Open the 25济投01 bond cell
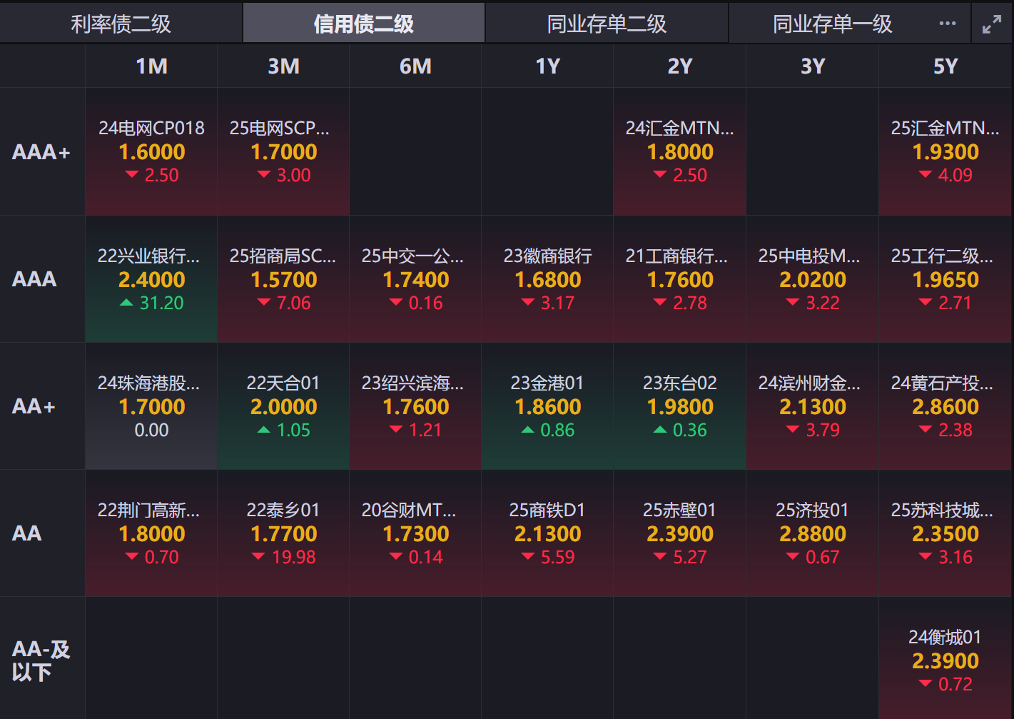The height and width of the screenshot is (719, 1014). point(812,533)
